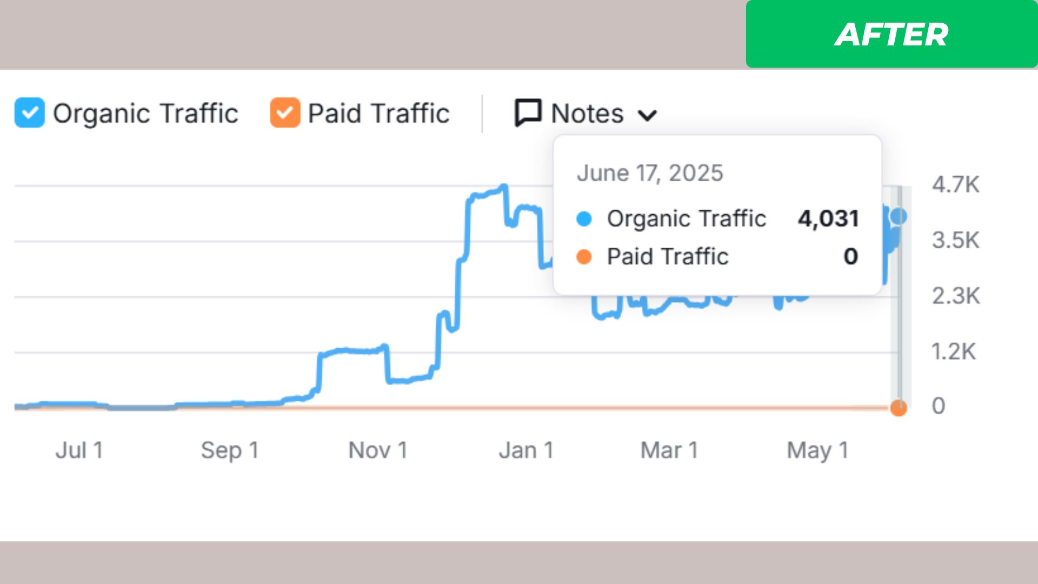Expand the Notes dropdown chevron
Viewport: 1038px width, 584px height.
click(x=647, y=115)
